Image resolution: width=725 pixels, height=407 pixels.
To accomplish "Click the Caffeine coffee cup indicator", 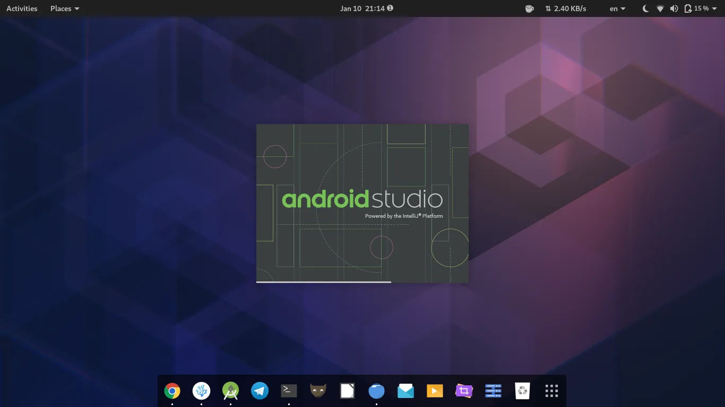I will (x=529, y=8).
